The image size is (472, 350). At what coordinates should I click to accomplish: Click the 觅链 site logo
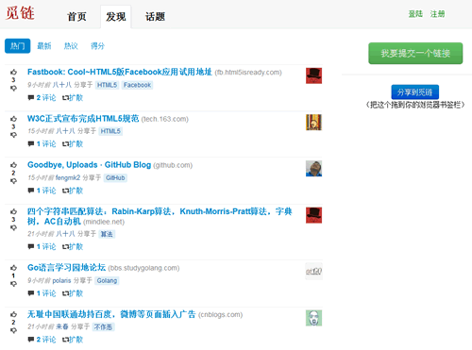(20, 13)
